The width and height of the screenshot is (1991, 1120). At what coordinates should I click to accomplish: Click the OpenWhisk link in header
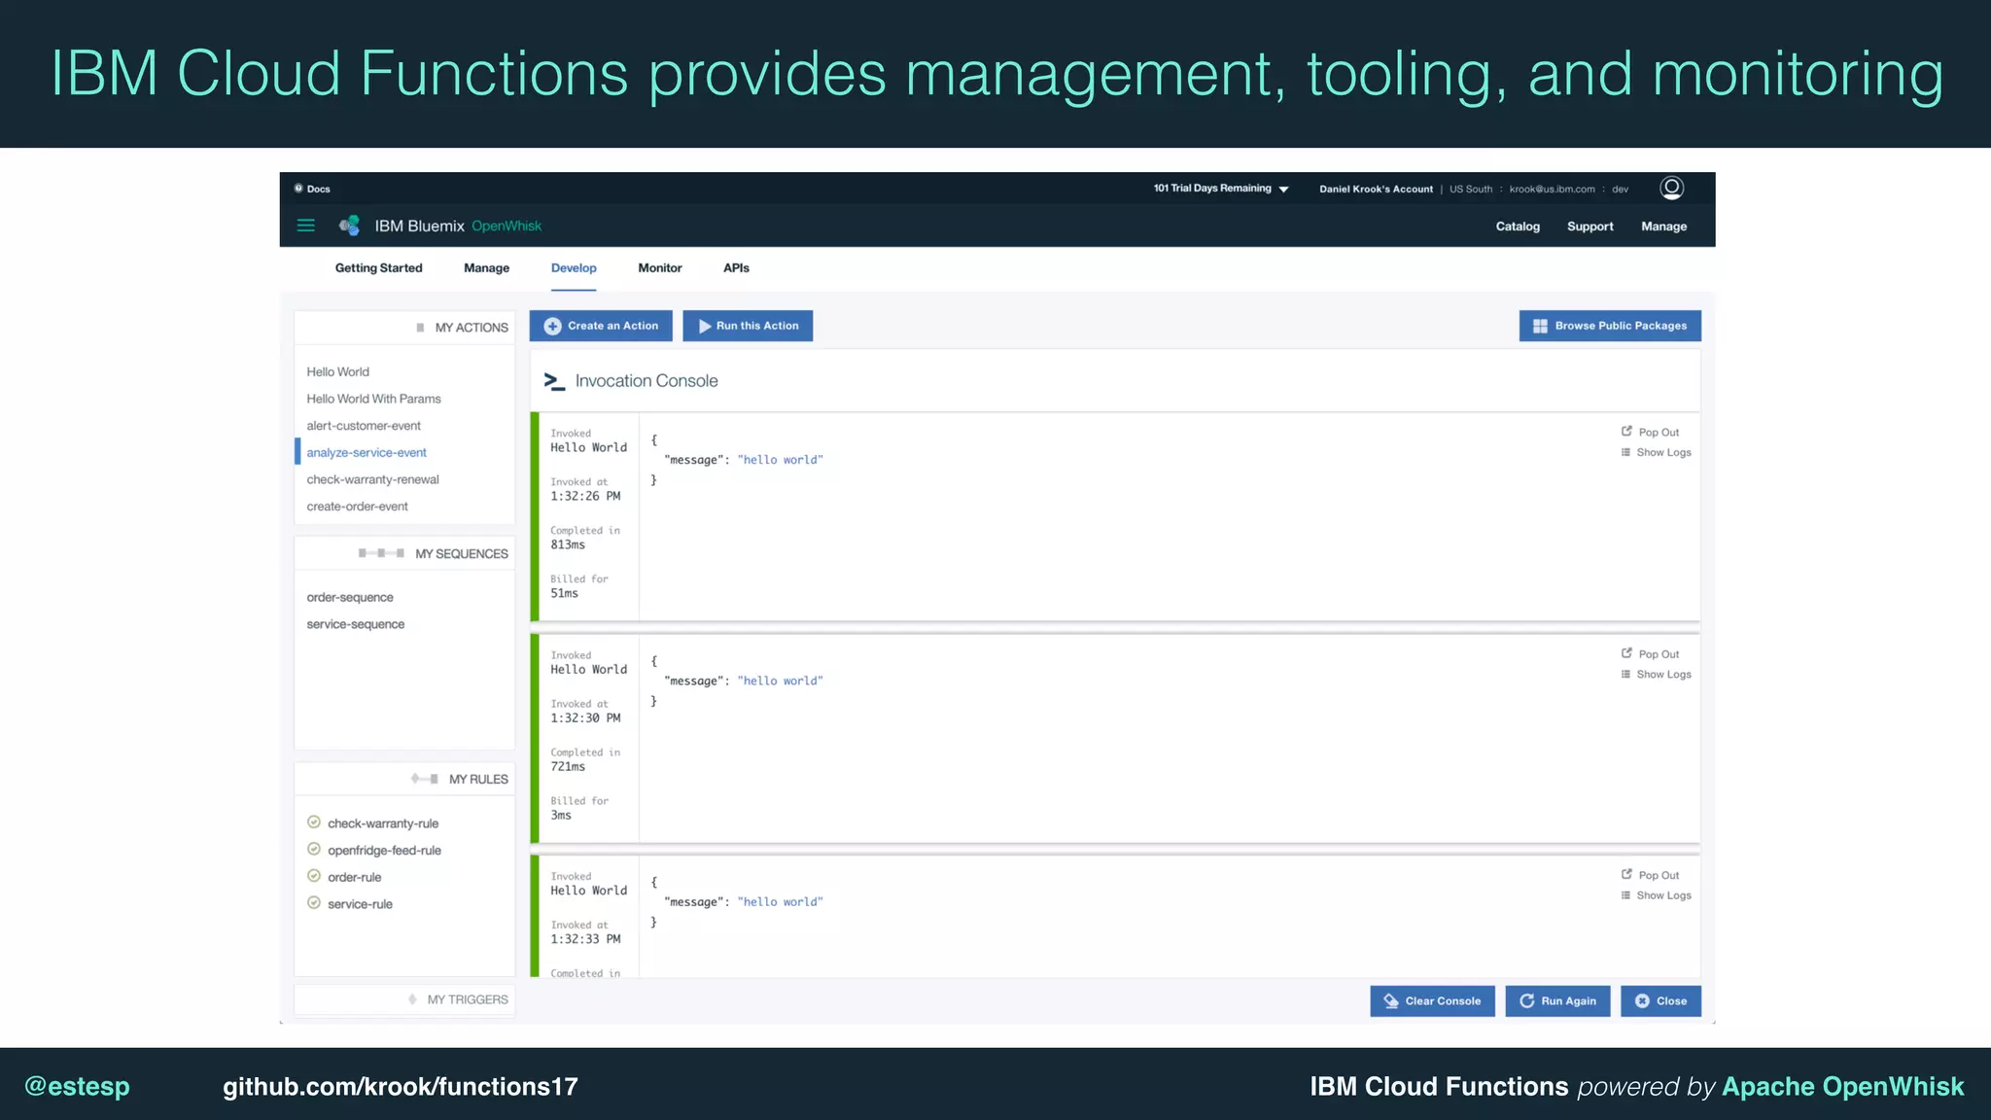click(506, 226)
